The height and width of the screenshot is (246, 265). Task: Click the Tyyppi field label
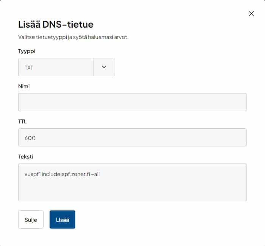click(x=28, y=51)
